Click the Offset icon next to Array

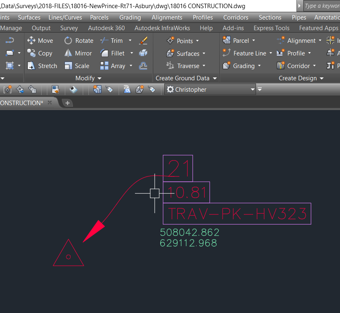tap(143, 66)
